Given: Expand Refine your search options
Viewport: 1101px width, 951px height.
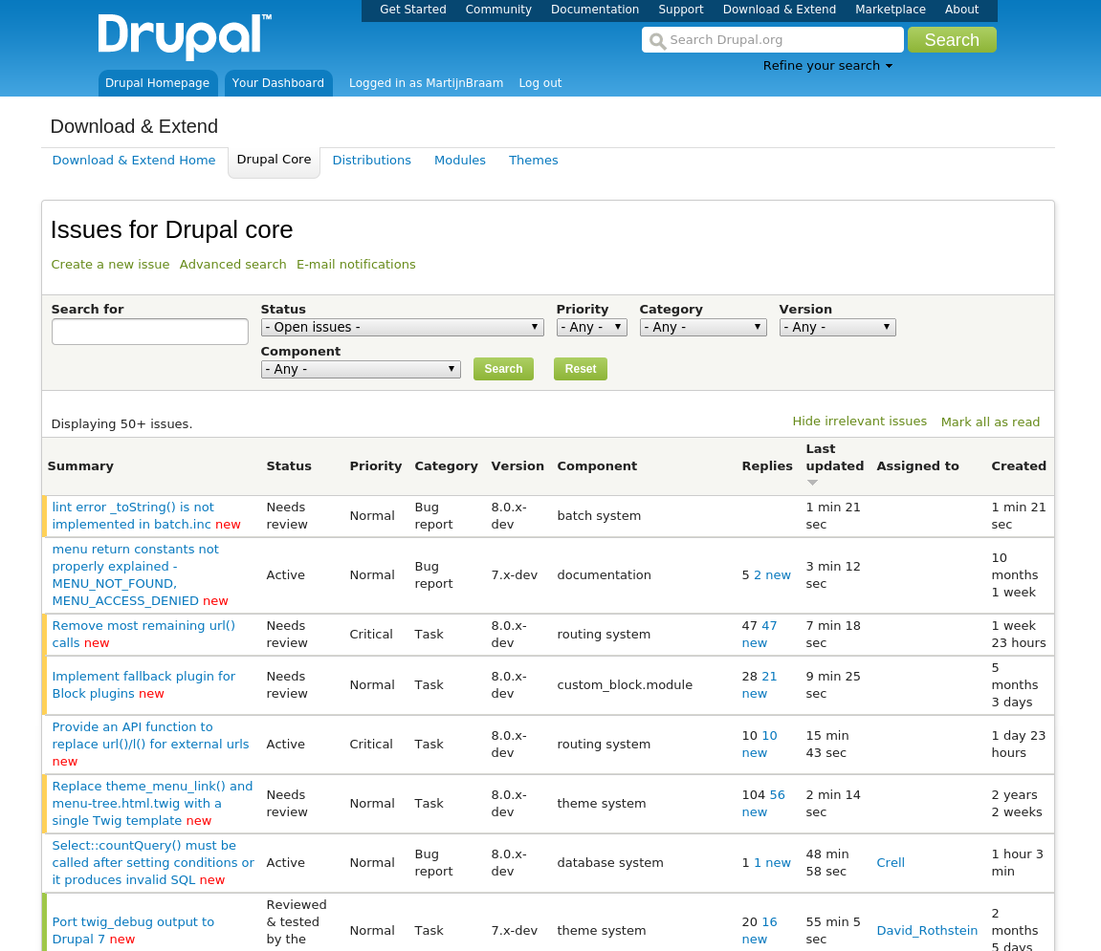Looking at the screenshot, I should pyautogui.click(x=827, y=66).
